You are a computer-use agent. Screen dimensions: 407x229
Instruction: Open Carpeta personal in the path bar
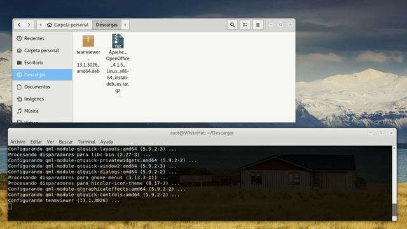(x=68, y=25)
